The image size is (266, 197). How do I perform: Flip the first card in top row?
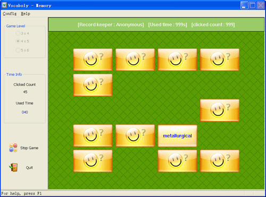(x=93, y=60)
